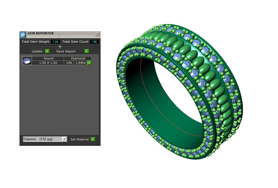
Task: Click the Total Gem Weight value 1.84
Action: click(x=55, y=42)
